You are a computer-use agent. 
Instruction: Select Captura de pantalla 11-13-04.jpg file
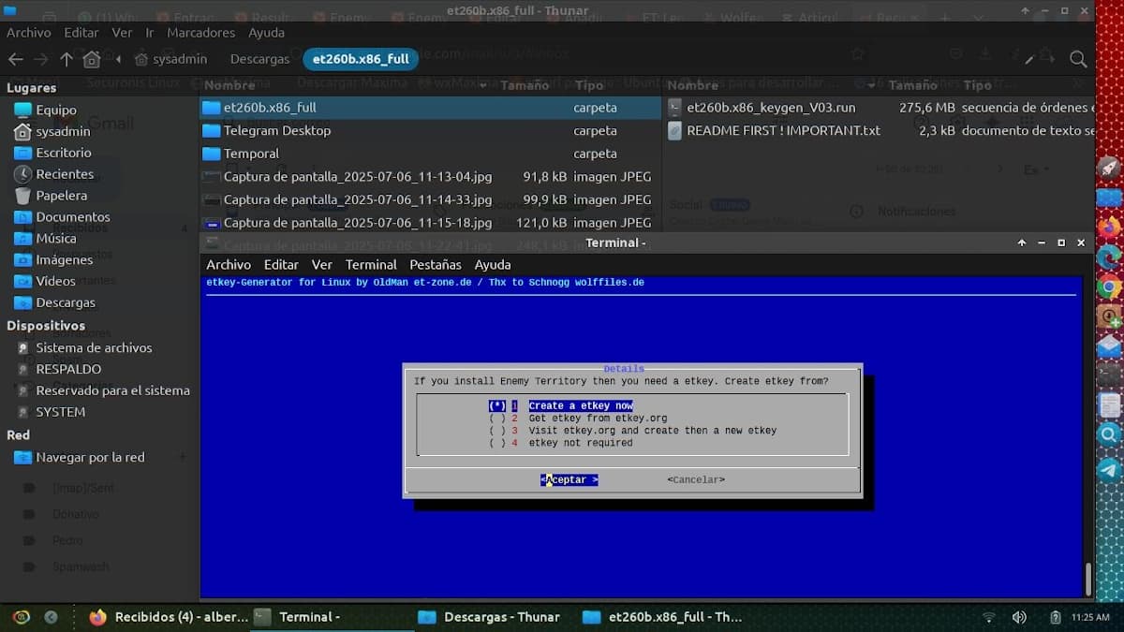[431, 176]
